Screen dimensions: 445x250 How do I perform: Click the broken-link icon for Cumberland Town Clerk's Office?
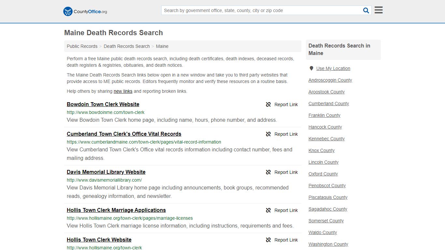[x=268, y=134]
